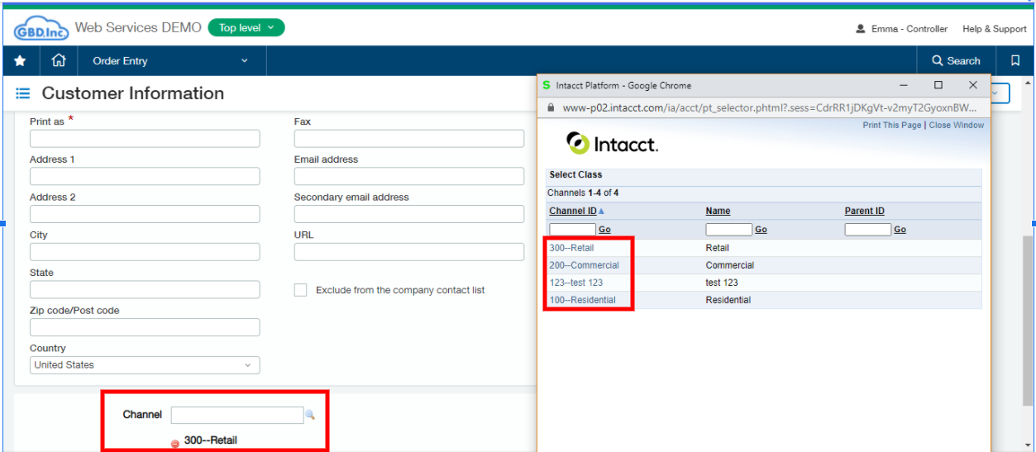
Task: Click Close Window link in popup
Action: pyautogui.click(x=956, y=126)
